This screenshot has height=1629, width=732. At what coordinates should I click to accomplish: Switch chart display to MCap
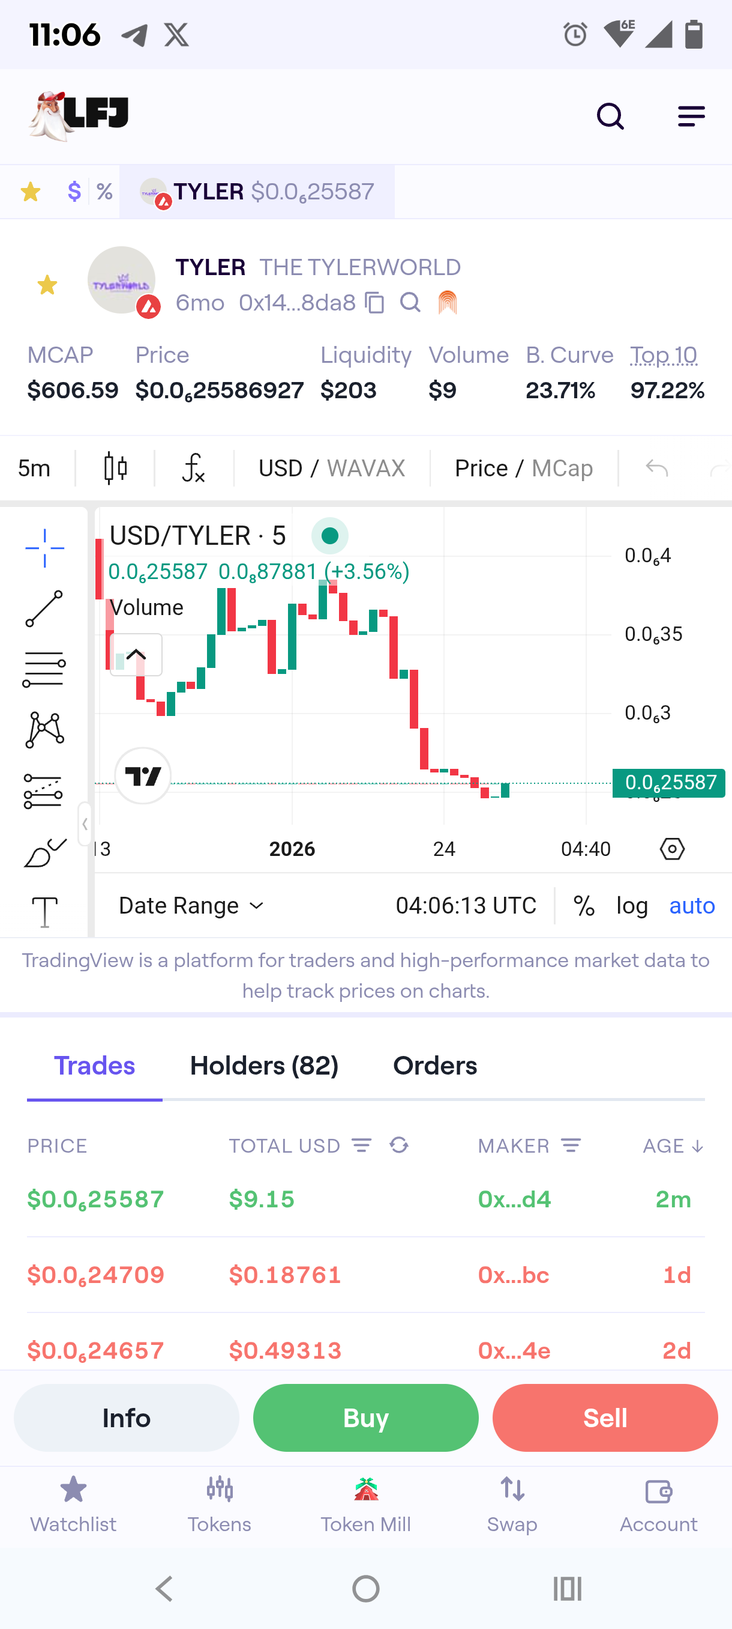(562, 469)
